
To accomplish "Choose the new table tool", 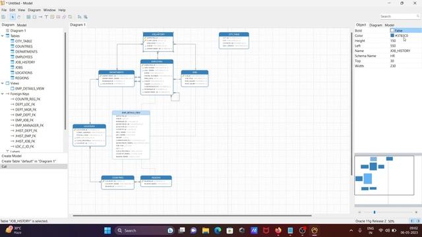I will click(28, 17).
